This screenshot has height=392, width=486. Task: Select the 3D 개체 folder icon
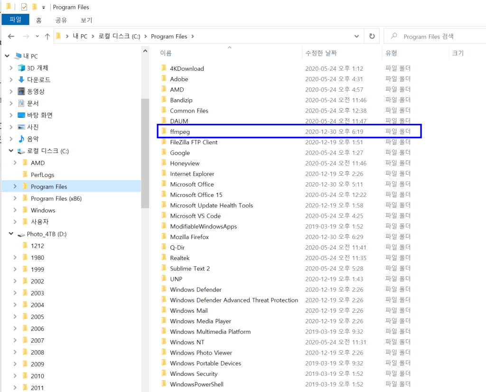(x=21, y=68)
